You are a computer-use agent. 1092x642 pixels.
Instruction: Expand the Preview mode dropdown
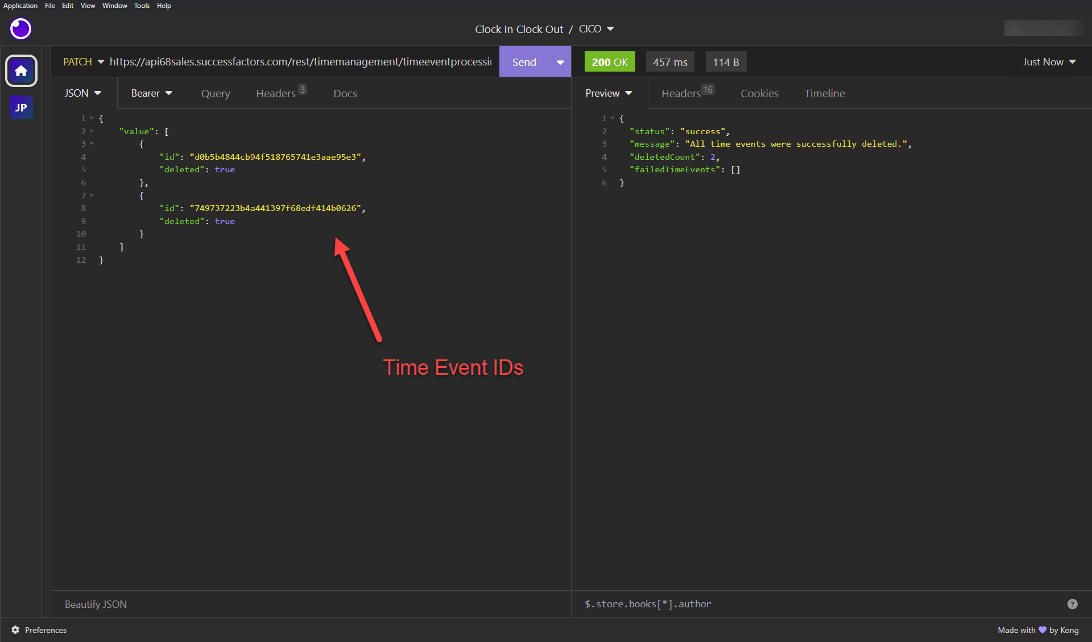click(x=609, y=93)
